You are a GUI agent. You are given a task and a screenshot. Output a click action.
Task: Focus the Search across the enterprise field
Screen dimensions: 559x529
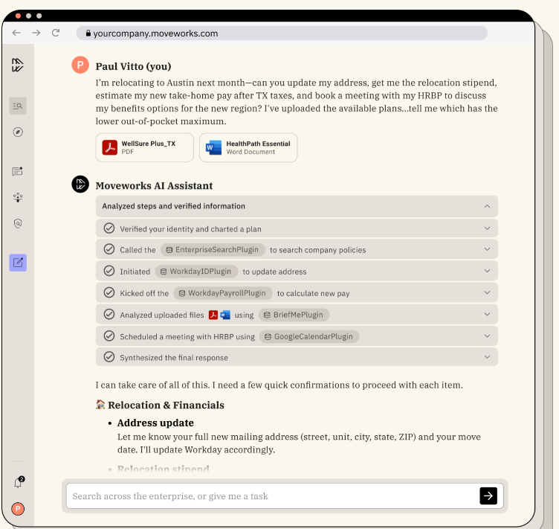click(x=272, y=496)
